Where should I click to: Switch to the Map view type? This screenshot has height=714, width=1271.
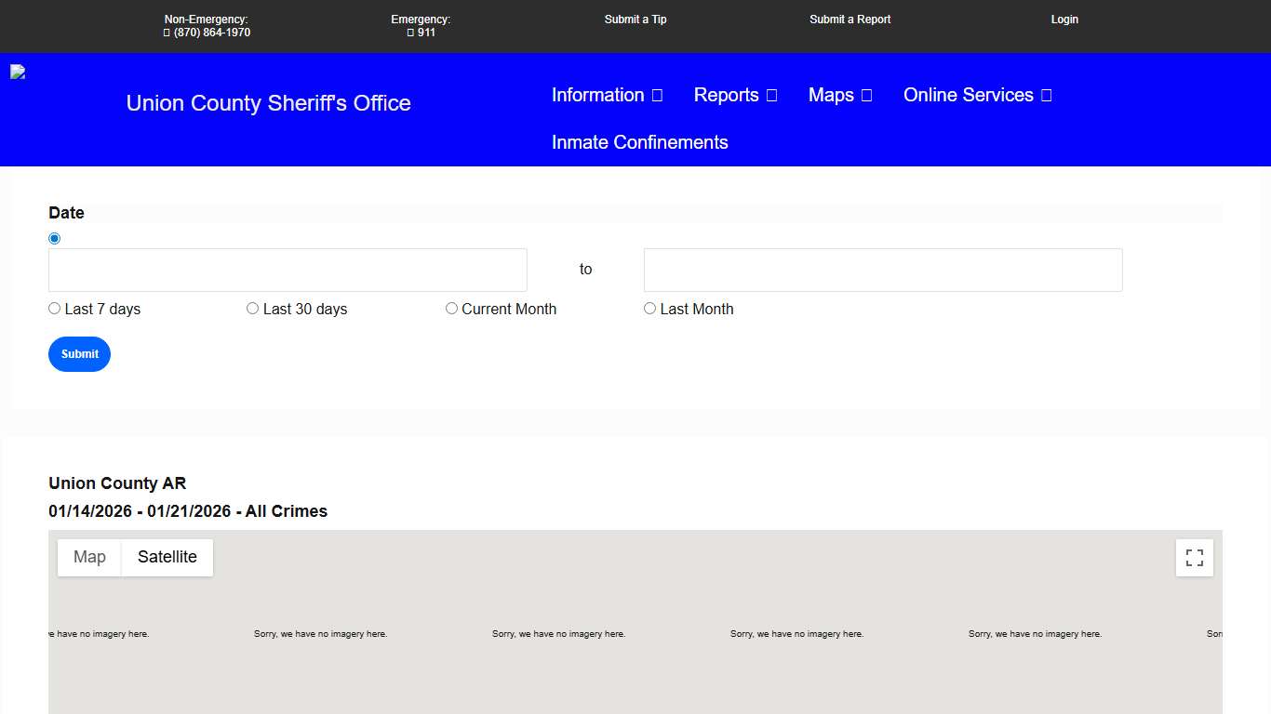pyautogui.click(x=89, y=558)
